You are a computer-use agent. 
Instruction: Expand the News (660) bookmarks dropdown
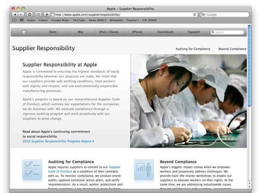pos(98,20)
